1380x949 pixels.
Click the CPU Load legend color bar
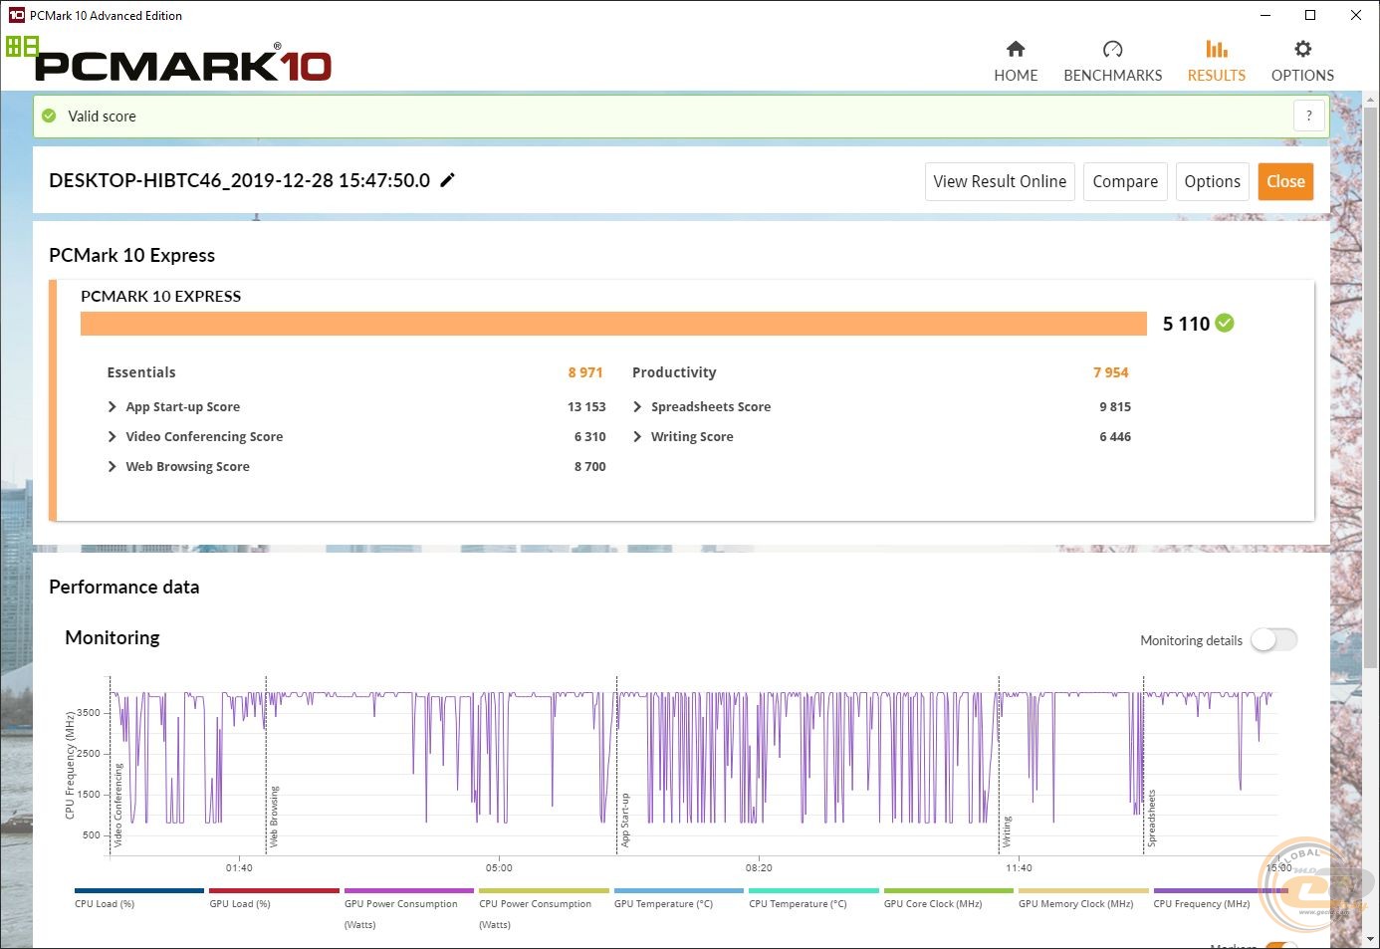pyautogui.click(x=139, y=890)
